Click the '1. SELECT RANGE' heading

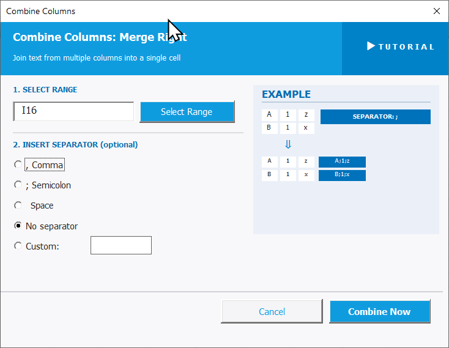pyautogui.click(x=45, y=90)
